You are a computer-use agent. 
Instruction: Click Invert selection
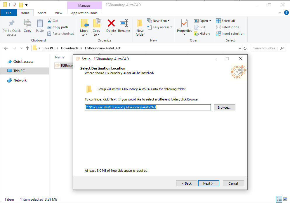(x=230, y=34)
